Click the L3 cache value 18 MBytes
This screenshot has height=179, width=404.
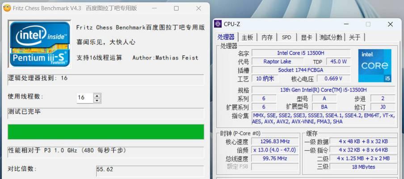pyautogui.click(x=363, y=166)
